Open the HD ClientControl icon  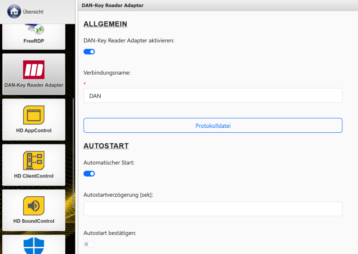pyautogui.click(x=34, y=160)
